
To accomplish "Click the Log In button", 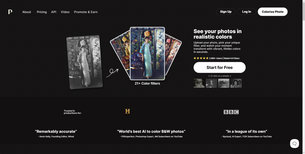I will [x=246, y=12].
